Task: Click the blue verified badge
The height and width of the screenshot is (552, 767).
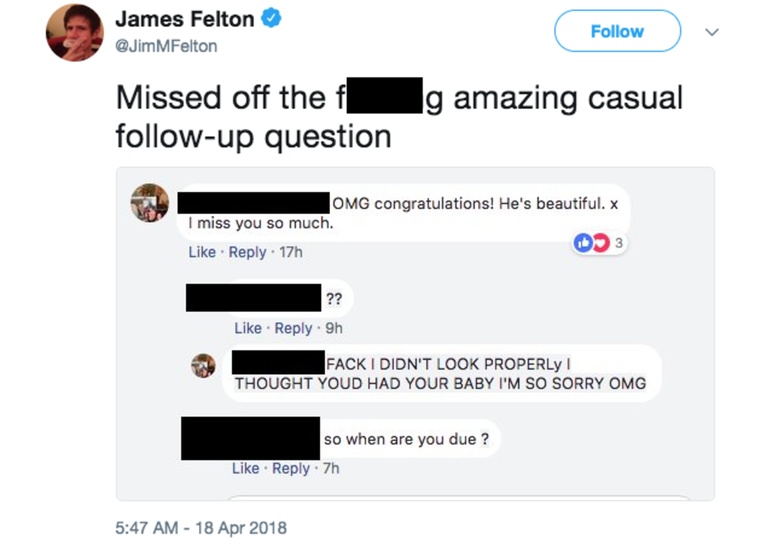Action: tap(271, 19)
